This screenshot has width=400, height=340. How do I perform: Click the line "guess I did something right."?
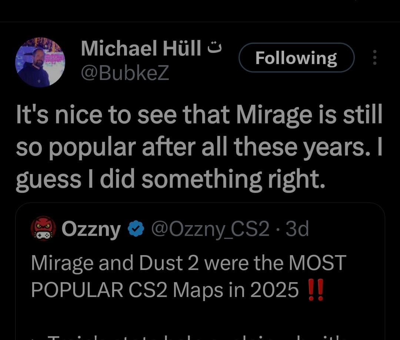click(x=170, y=179)
